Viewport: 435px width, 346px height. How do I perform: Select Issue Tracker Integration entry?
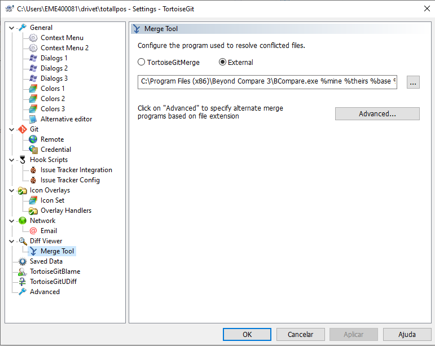pos(76,170)
